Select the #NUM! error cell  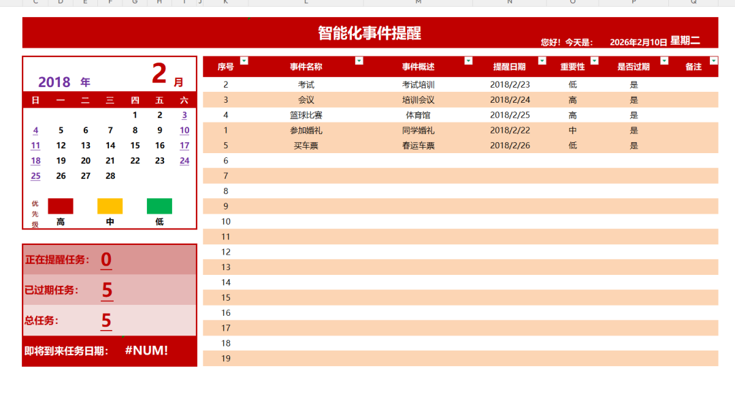pyautogui.click(x=146, y=350)
